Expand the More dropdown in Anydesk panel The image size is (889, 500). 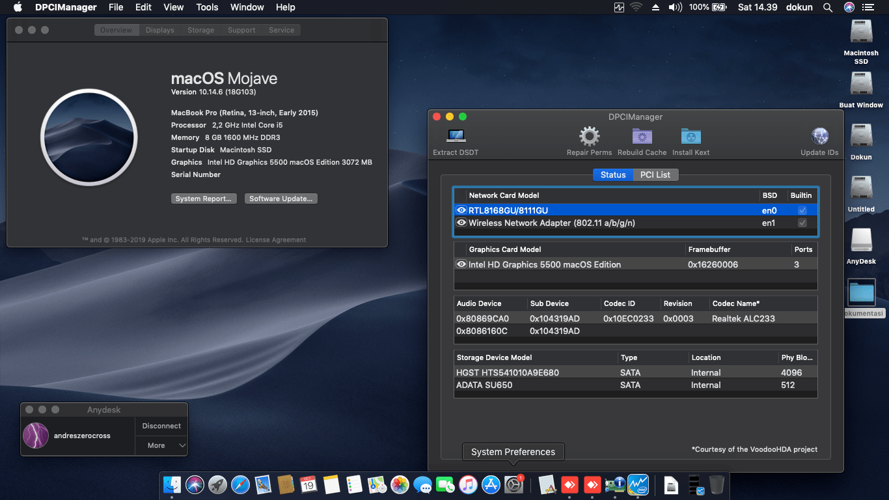click(161, 445)
